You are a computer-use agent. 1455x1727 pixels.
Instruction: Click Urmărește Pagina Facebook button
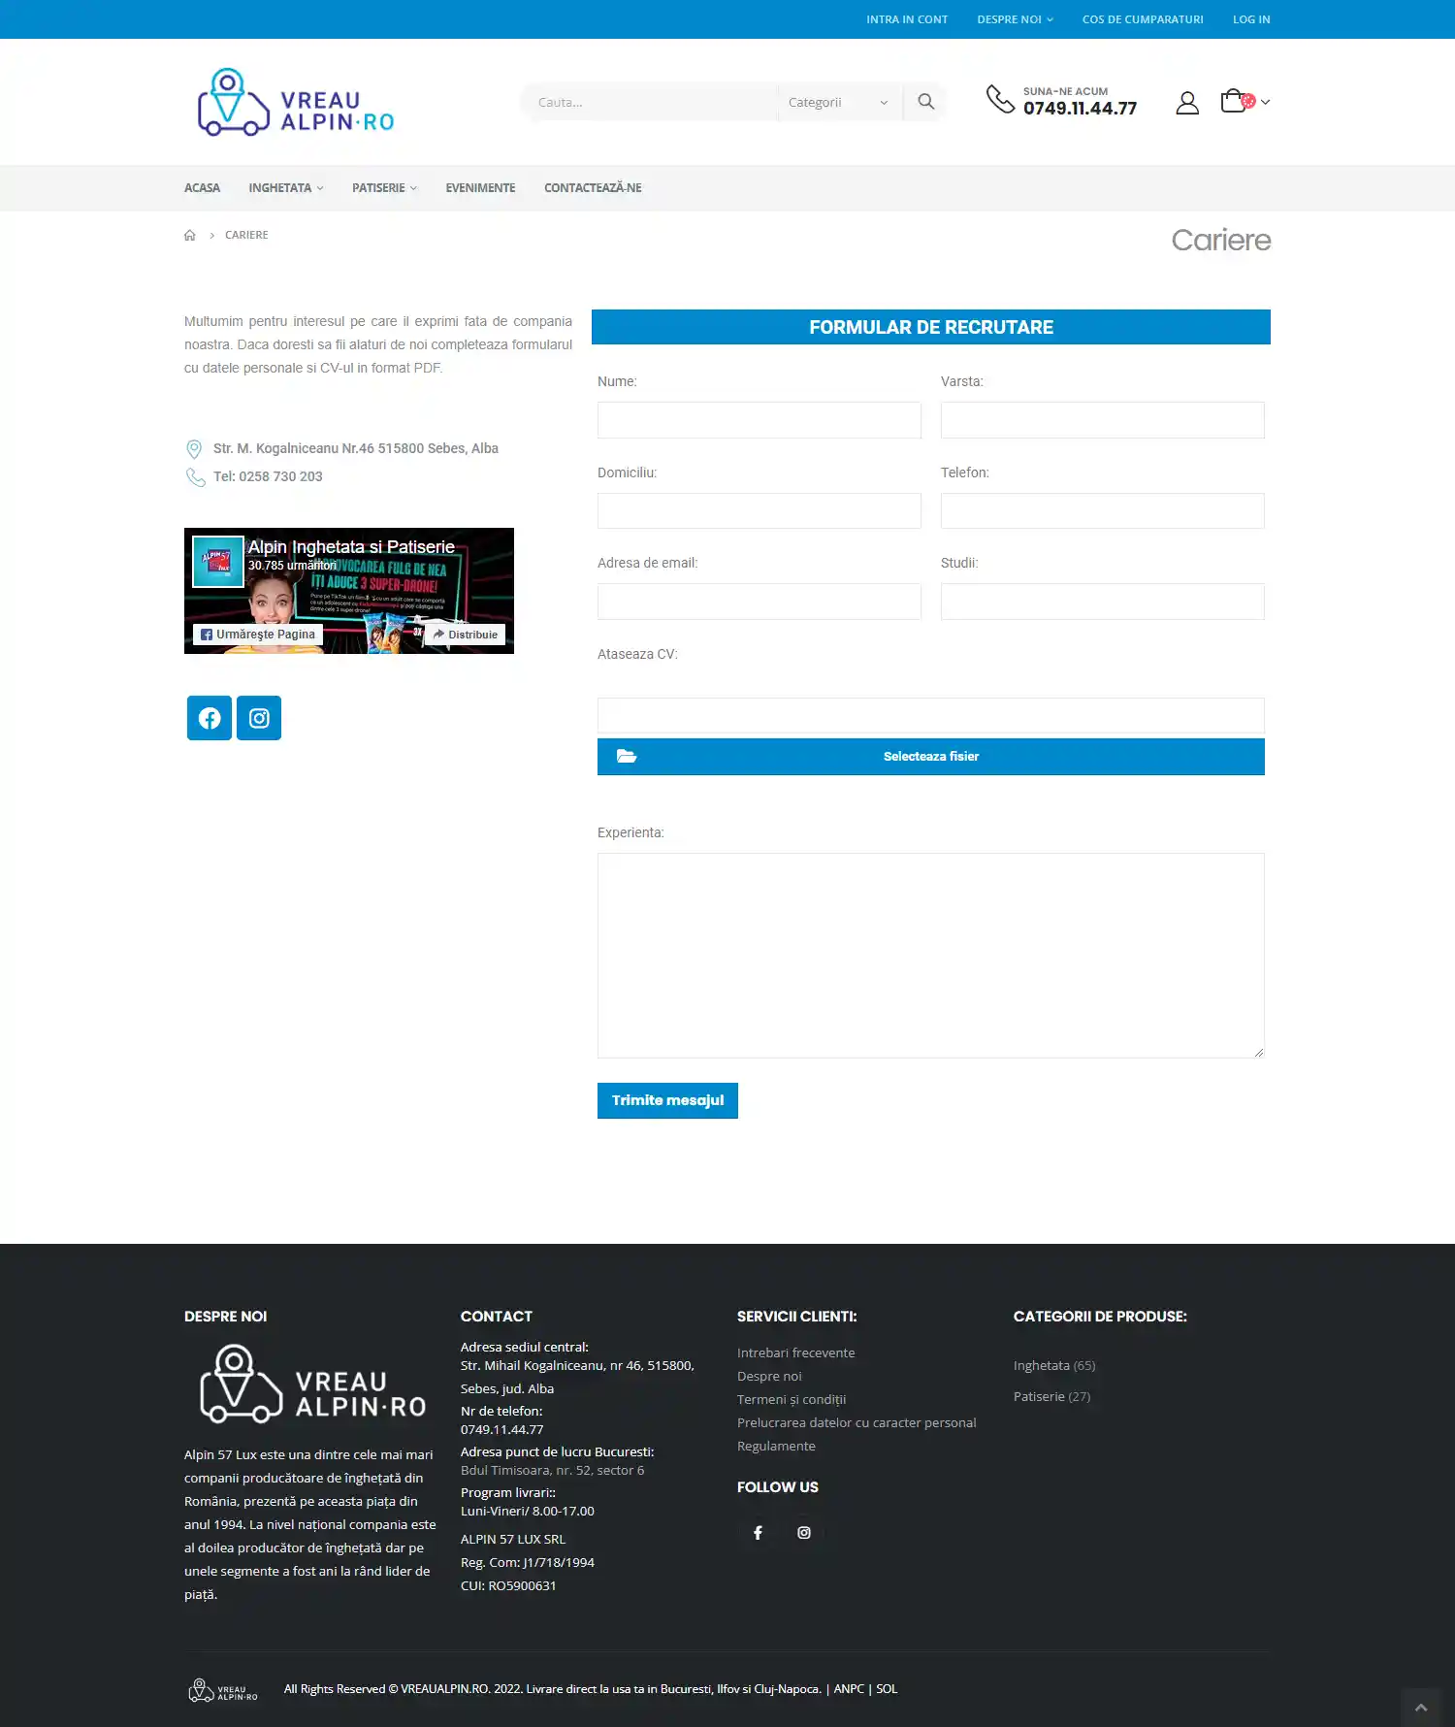pyautogui.click(x=258, y=635)
